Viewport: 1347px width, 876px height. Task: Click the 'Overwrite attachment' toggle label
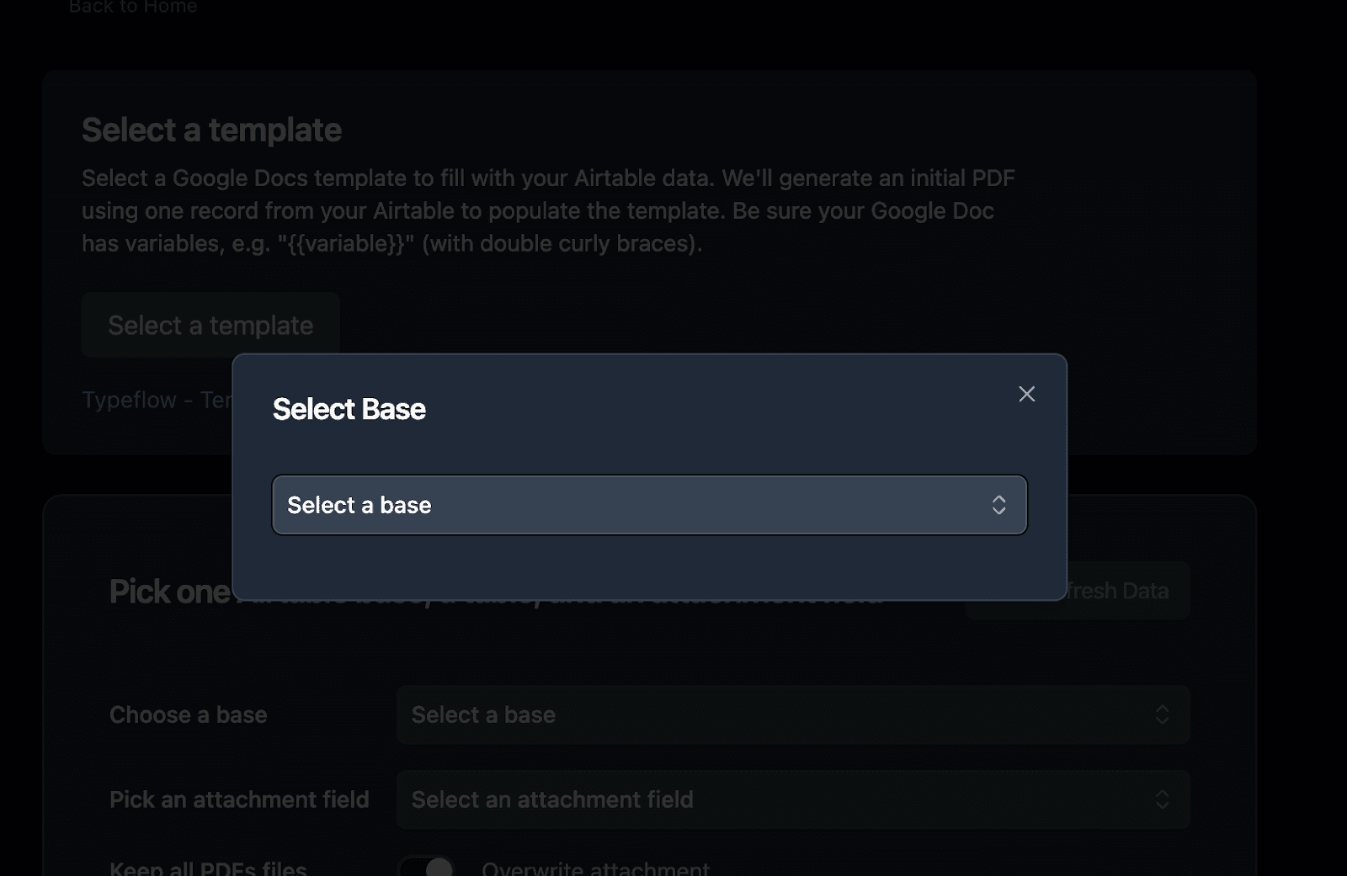[x=595, y=868]
